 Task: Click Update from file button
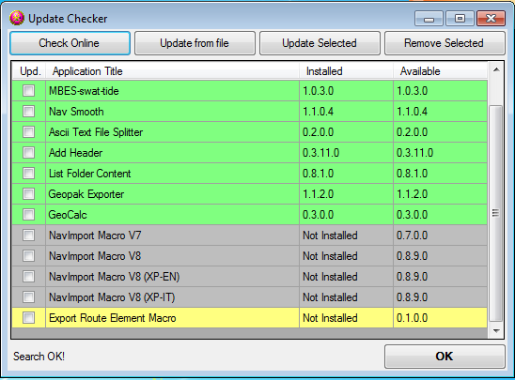pyautogui.click(x=195, y=43)
